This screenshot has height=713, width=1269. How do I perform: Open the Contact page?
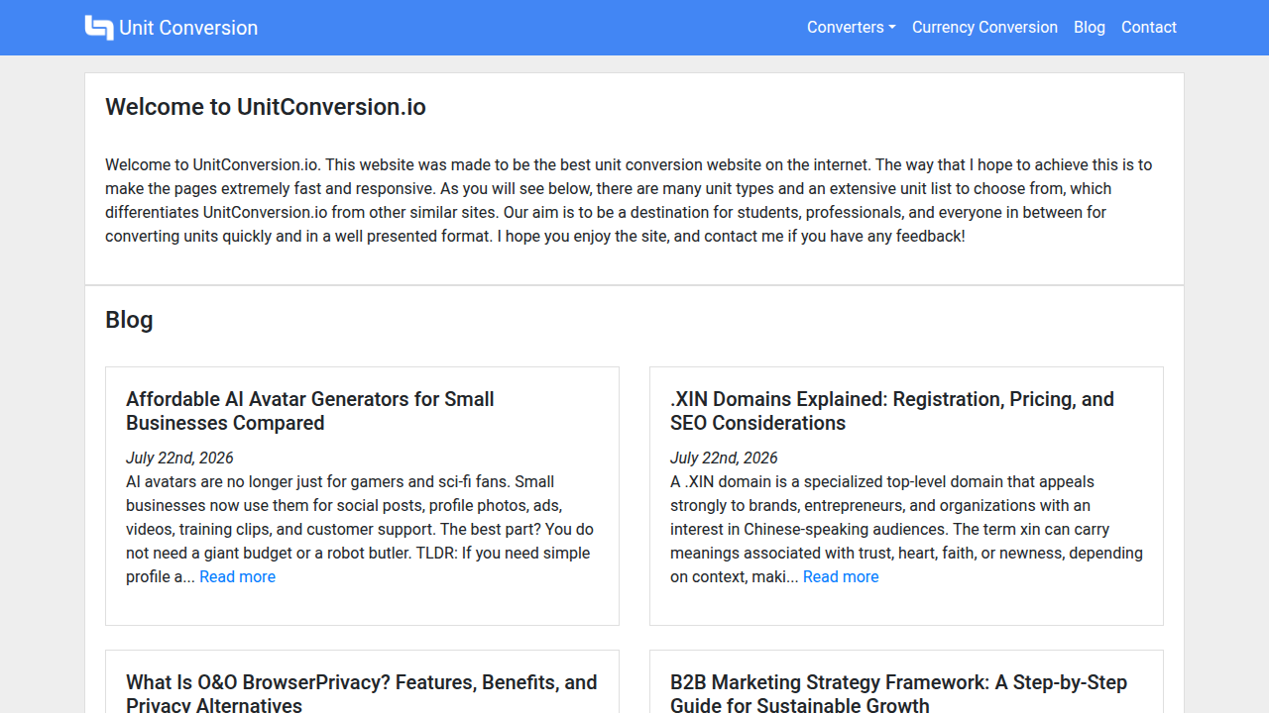coord(1149,28)
